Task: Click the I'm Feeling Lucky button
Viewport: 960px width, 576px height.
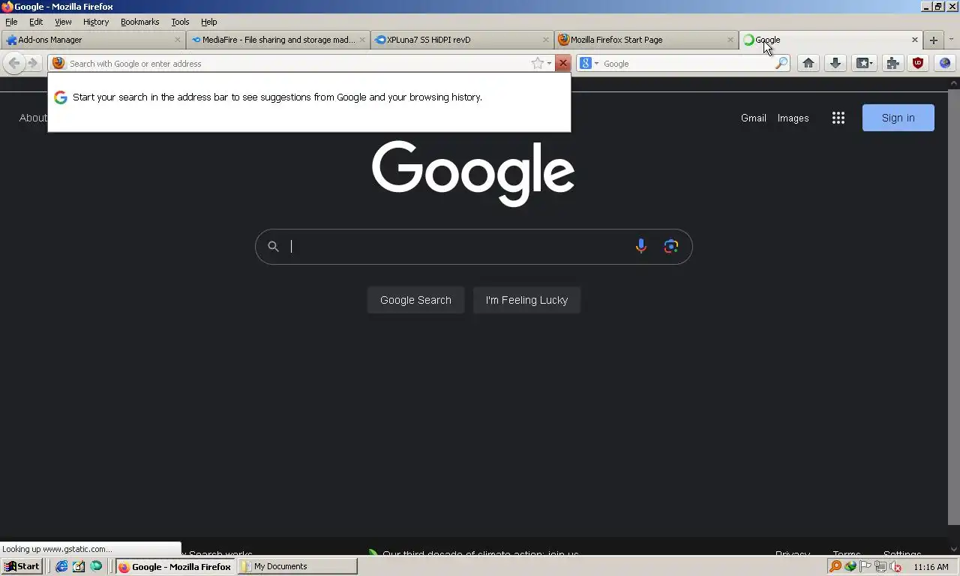Action: tap(526, 300)
